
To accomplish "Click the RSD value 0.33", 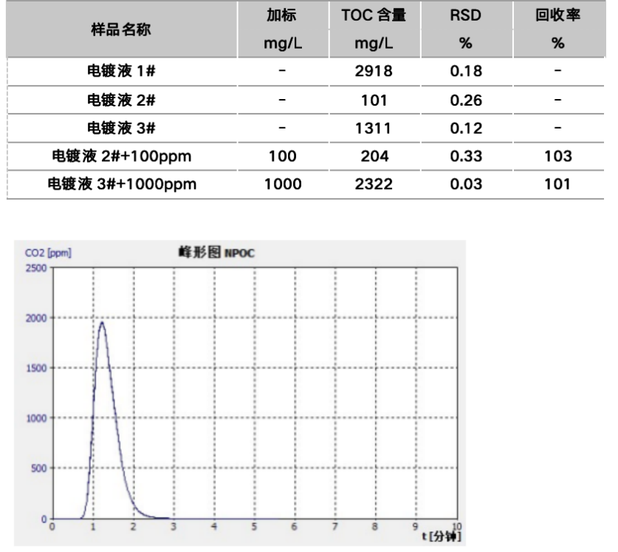I will [465, 156].
